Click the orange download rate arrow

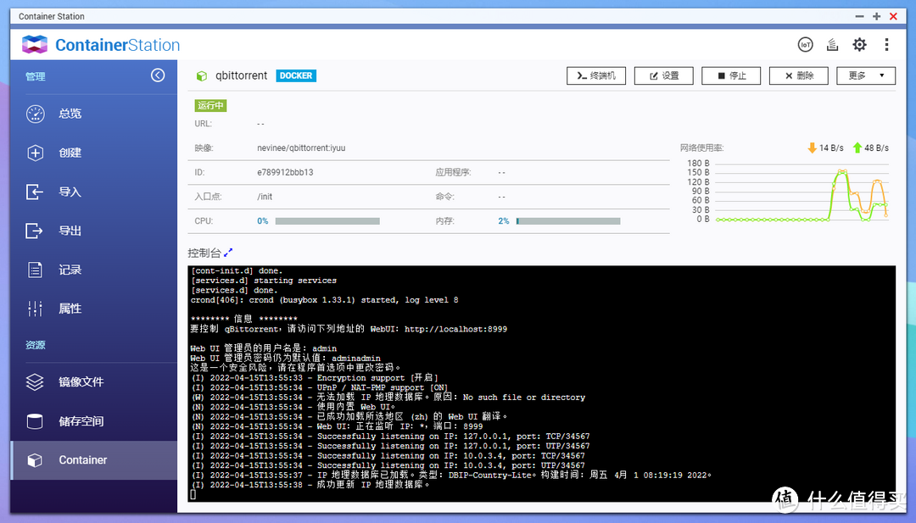pos(812,147)
